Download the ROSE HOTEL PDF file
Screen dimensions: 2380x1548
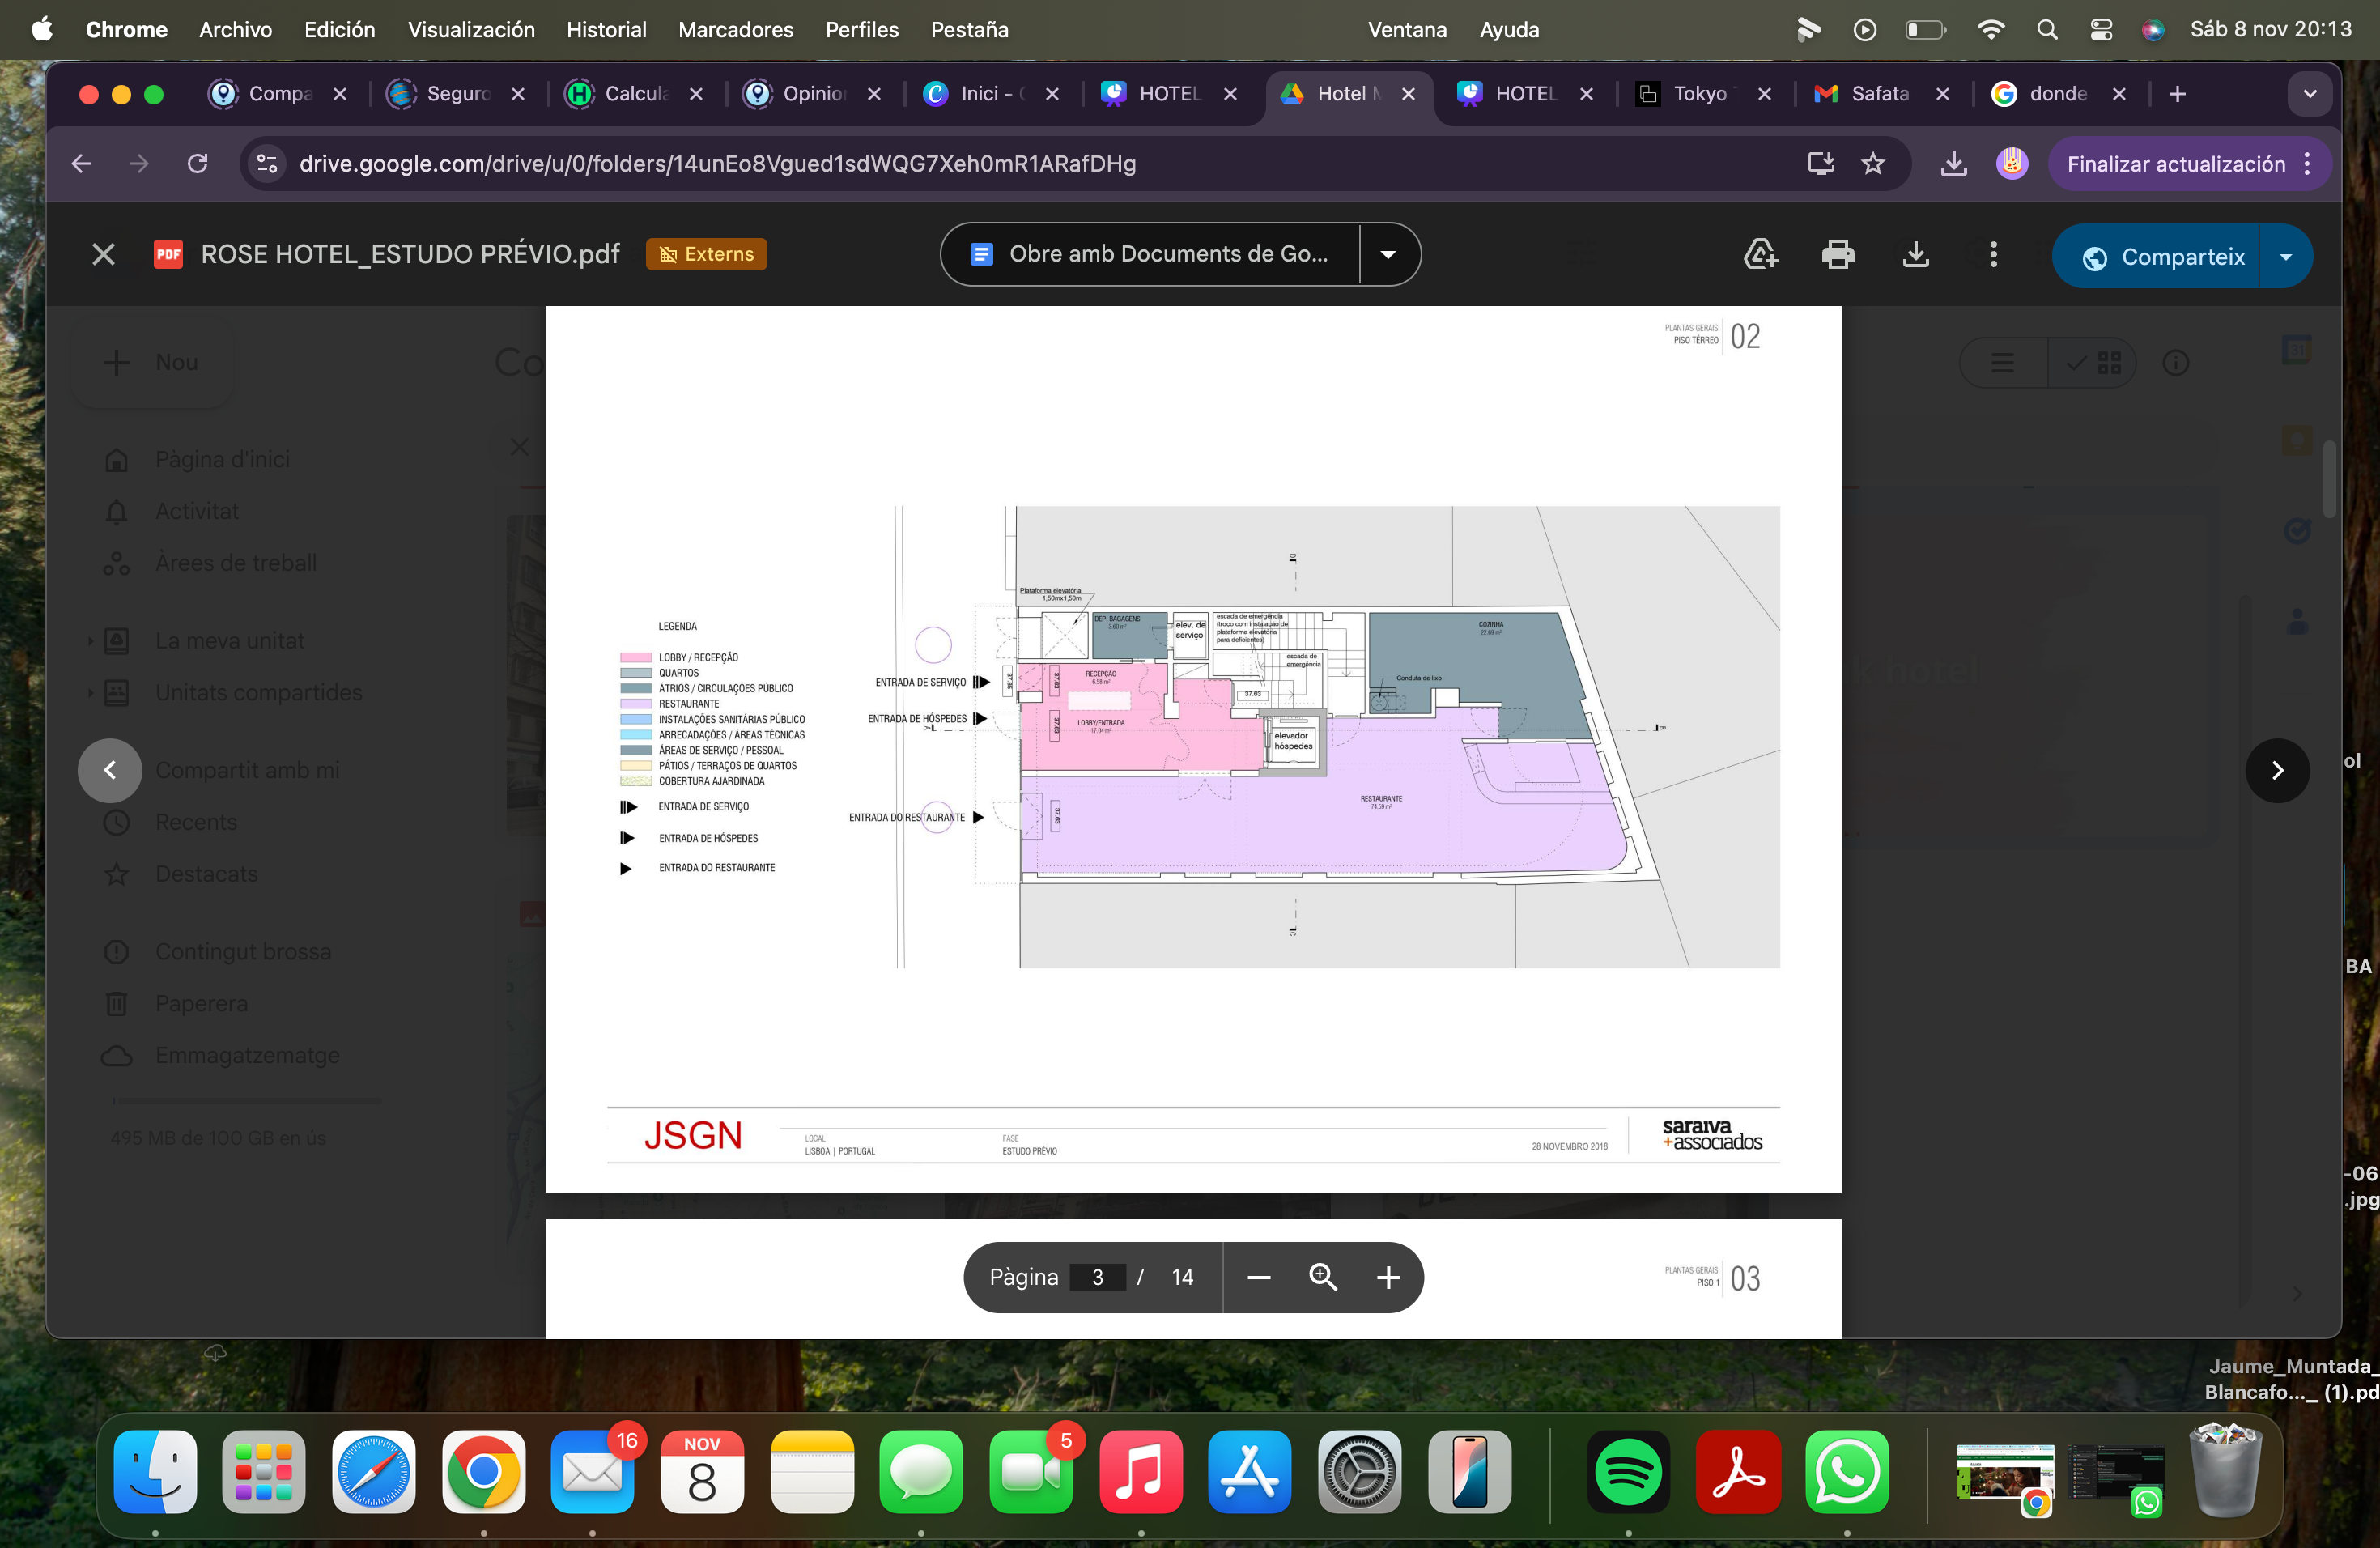(1915, 255)
